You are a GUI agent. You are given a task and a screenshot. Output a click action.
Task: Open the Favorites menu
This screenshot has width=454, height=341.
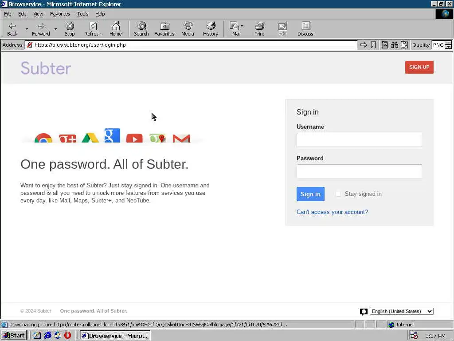click(x=60, y=14)
